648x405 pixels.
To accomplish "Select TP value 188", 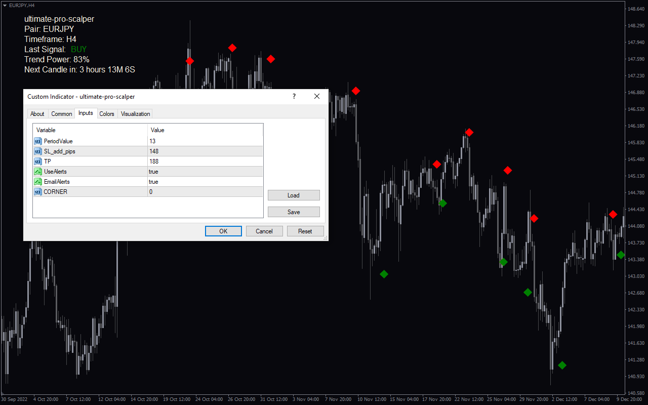I will (x=205, y=161).
